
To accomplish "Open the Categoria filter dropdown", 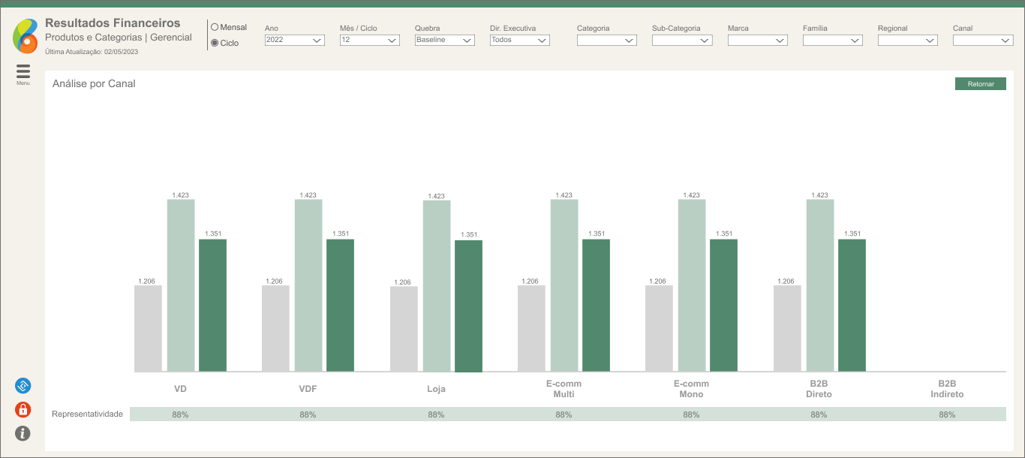I will [606, 41].
